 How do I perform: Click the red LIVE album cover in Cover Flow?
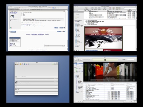click(x=99, y=70)
